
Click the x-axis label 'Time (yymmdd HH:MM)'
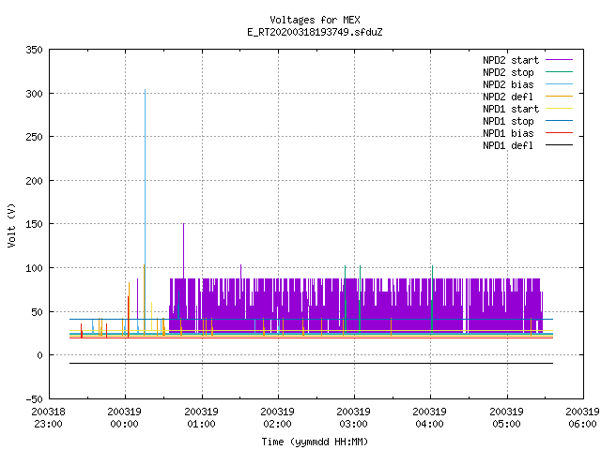[x=315, y=442]
